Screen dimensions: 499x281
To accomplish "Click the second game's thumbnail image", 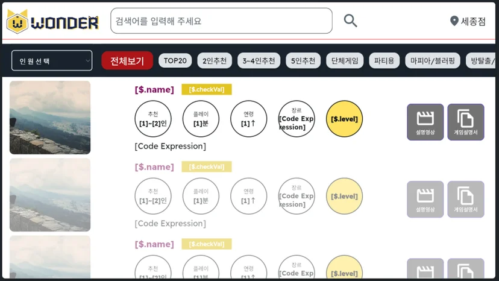I will pos(50,195).
